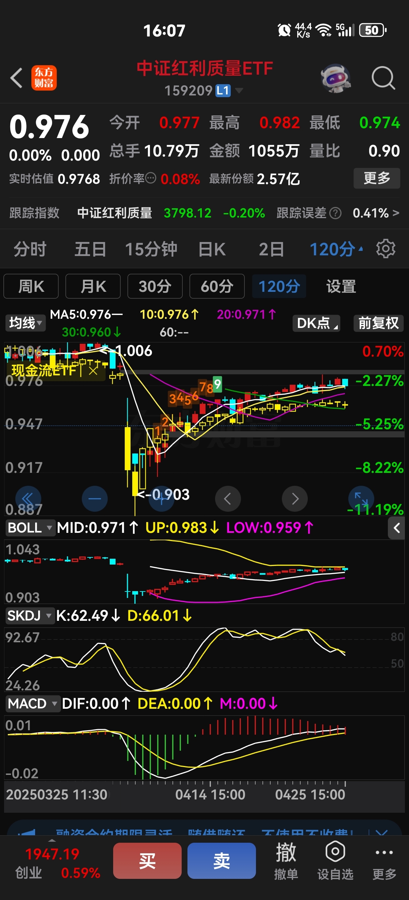The height and width of the screenshot is (900, 409).
Task: Open the bottom 更多 dots menu
Action: 384,860
